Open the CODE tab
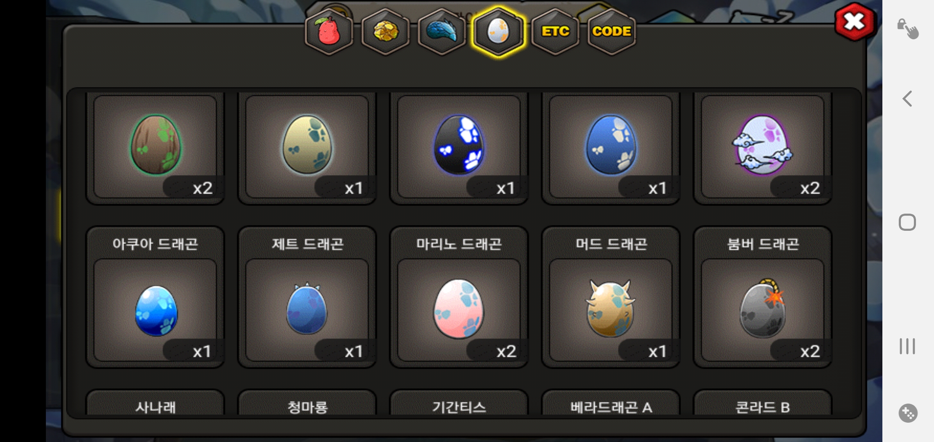Viewport: 934px width, 442px height. coord(612,32)
